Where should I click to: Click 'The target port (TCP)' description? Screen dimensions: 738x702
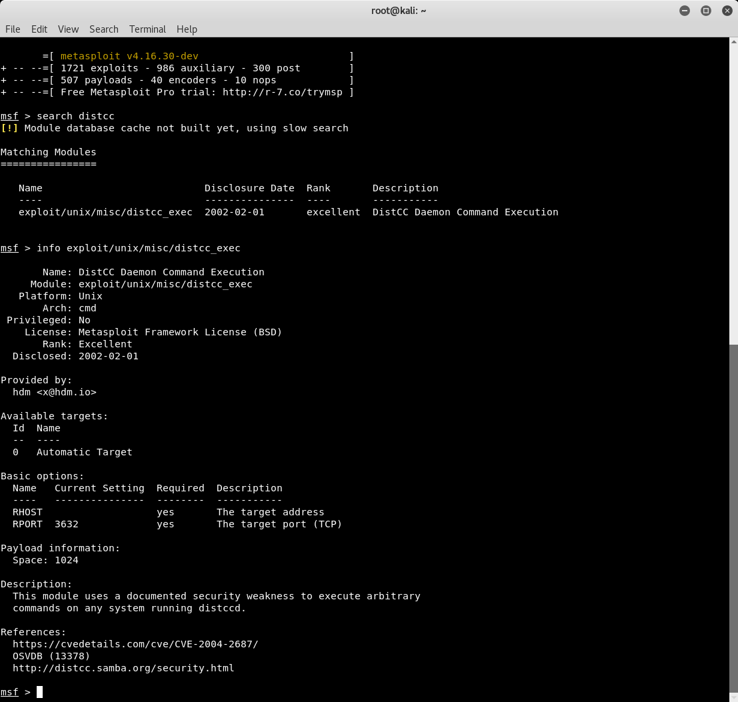tap(279, 524)
